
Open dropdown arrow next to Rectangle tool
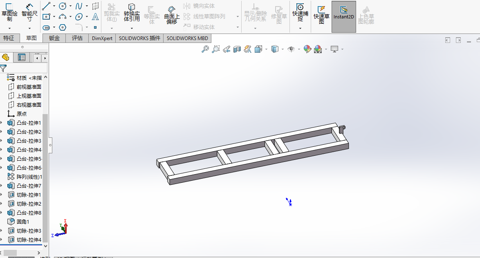54,16
